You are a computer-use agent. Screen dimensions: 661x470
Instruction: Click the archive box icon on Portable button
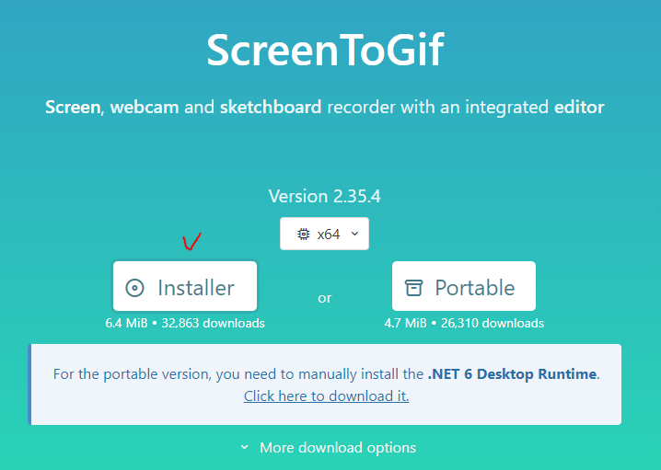(x=413, y=288)
